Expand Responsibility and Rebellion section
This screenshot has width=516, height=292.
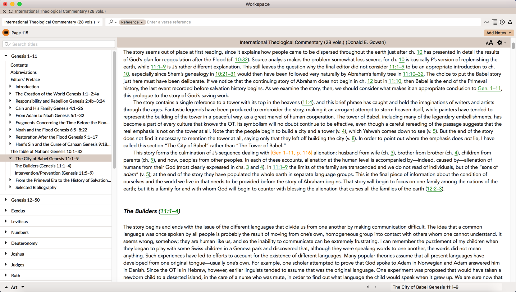10,101
